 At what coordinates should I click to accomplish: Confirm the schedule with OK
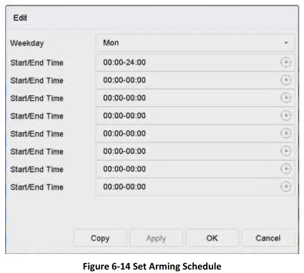click(x=212, y=238)
